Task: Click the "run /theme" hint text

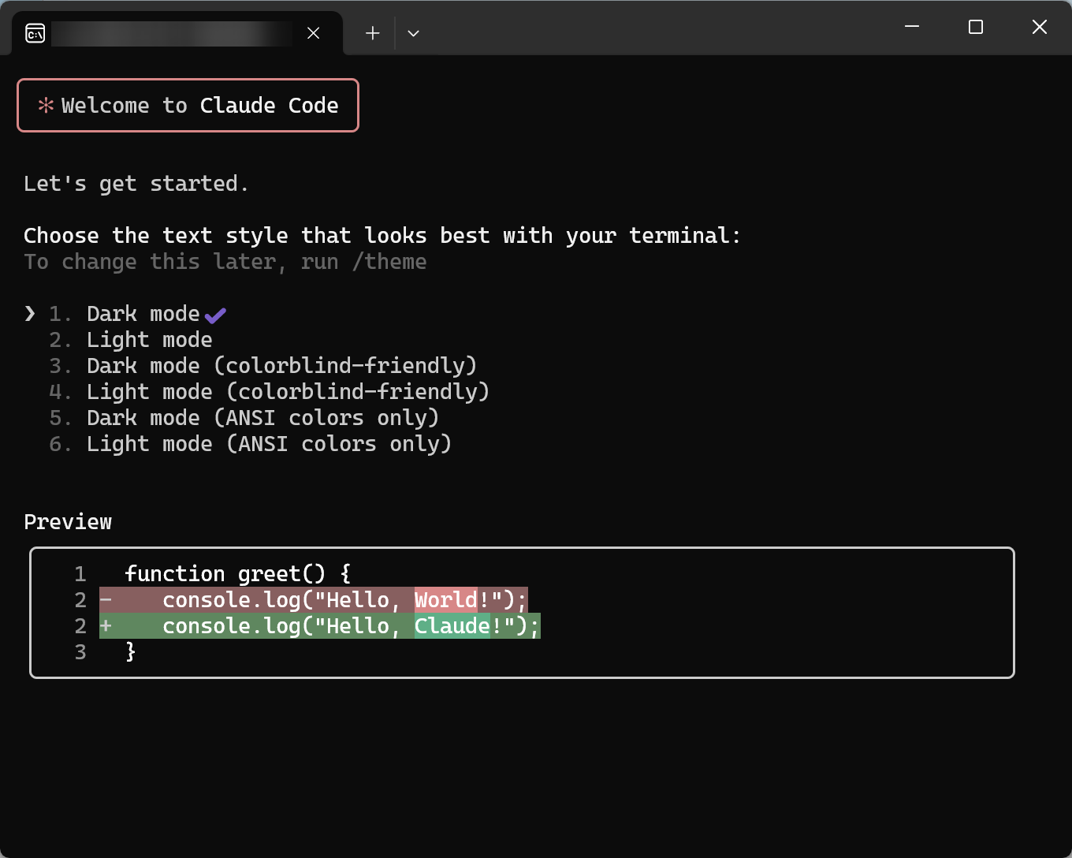Action: [x=364, y=262]
